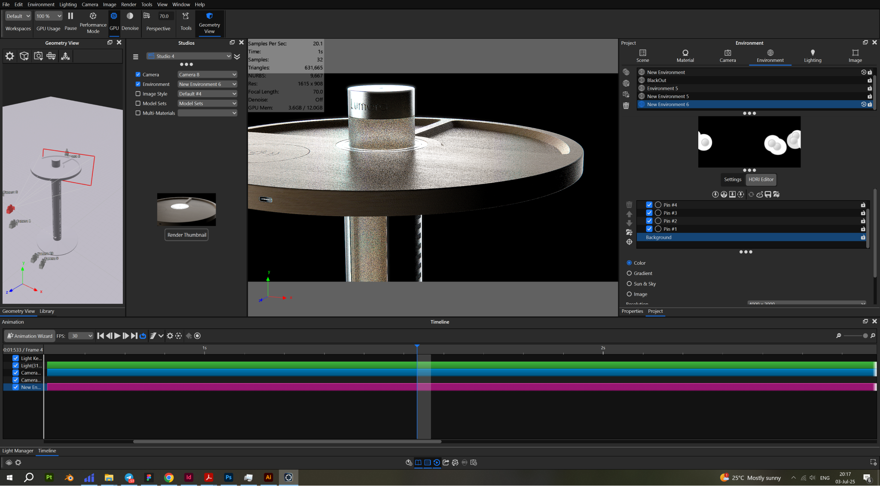Enable Performance Mode

[93, 16]
